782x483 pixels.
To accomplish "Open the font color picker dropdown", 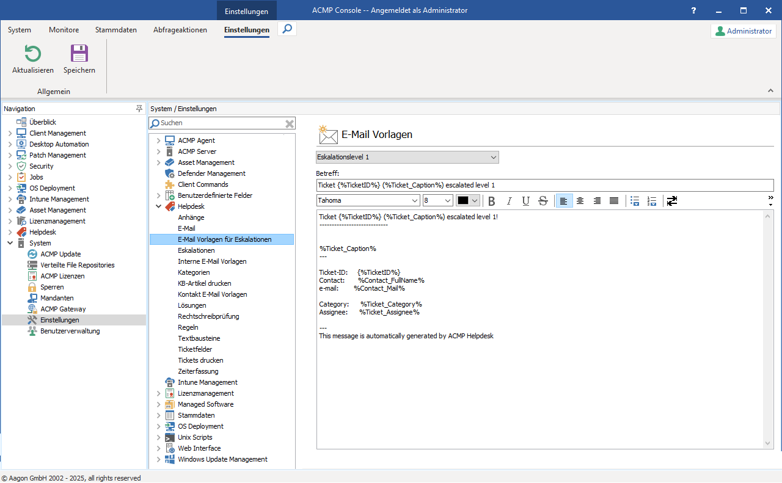I will pyautogui.click(x=473, y=200).
